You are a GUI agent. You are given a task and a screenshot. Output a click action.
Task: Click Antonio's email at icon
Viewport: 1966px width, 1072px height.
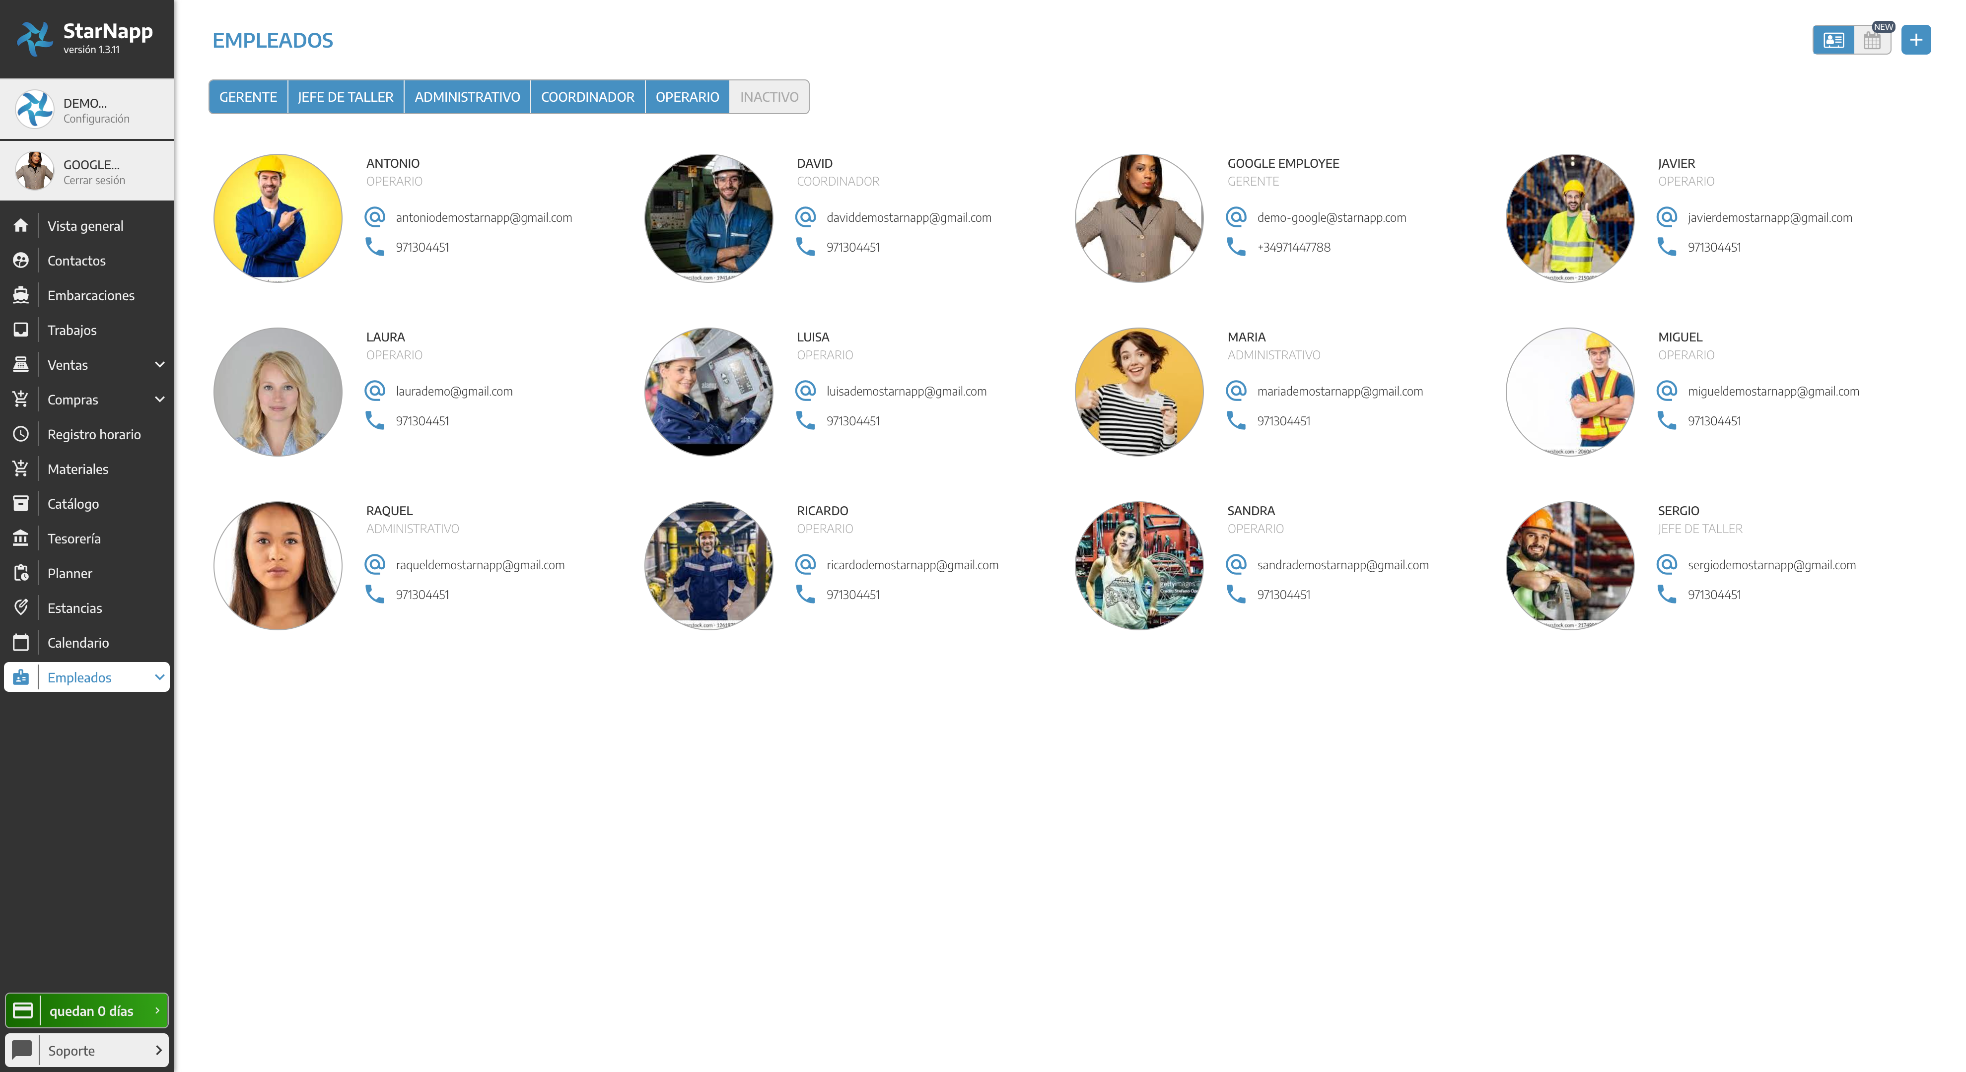pyautogui.click(x=375, y=217)
